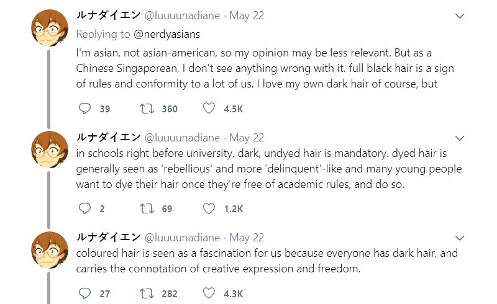Screen dimensions: 497x304
Task: Click the third tweet's profile avatar
Action: (x=49, y=249)
